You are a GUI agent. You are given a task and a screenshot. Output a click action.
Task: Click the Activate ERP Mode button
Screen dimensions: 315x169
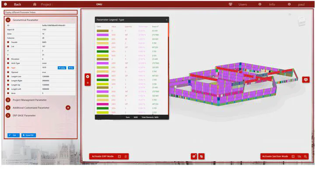[x=103, y=156]
